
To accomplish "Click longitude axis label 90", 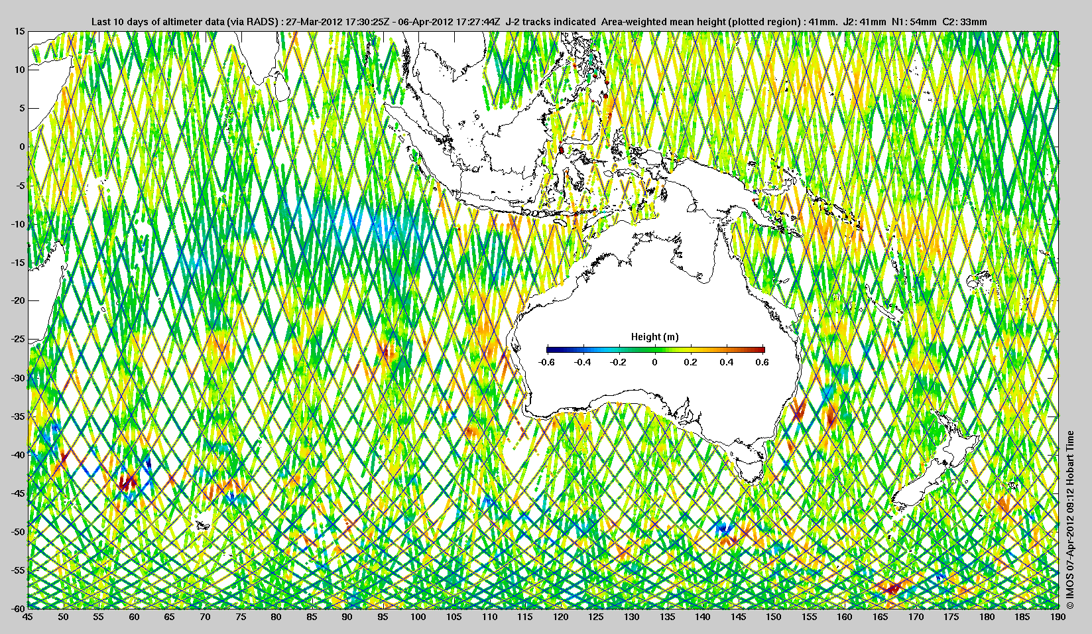I will click(x=347, y=617).
